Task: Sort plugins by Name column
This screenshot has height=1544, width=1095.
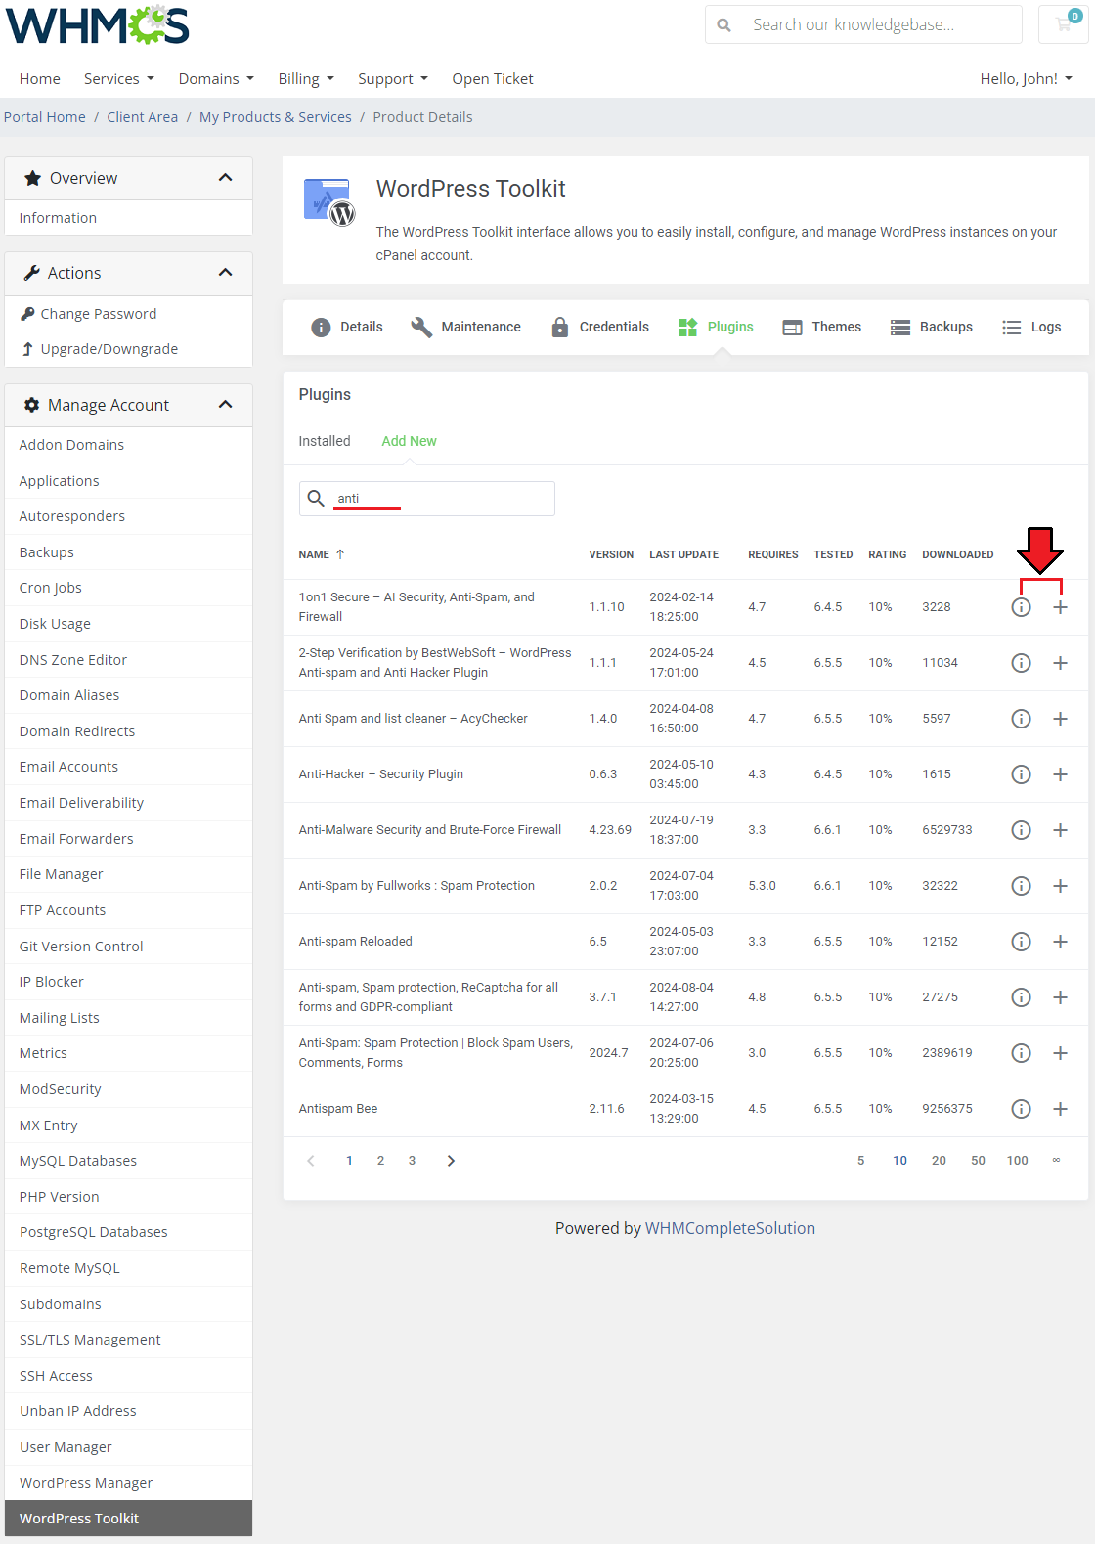Action: (x=322, y=554)
